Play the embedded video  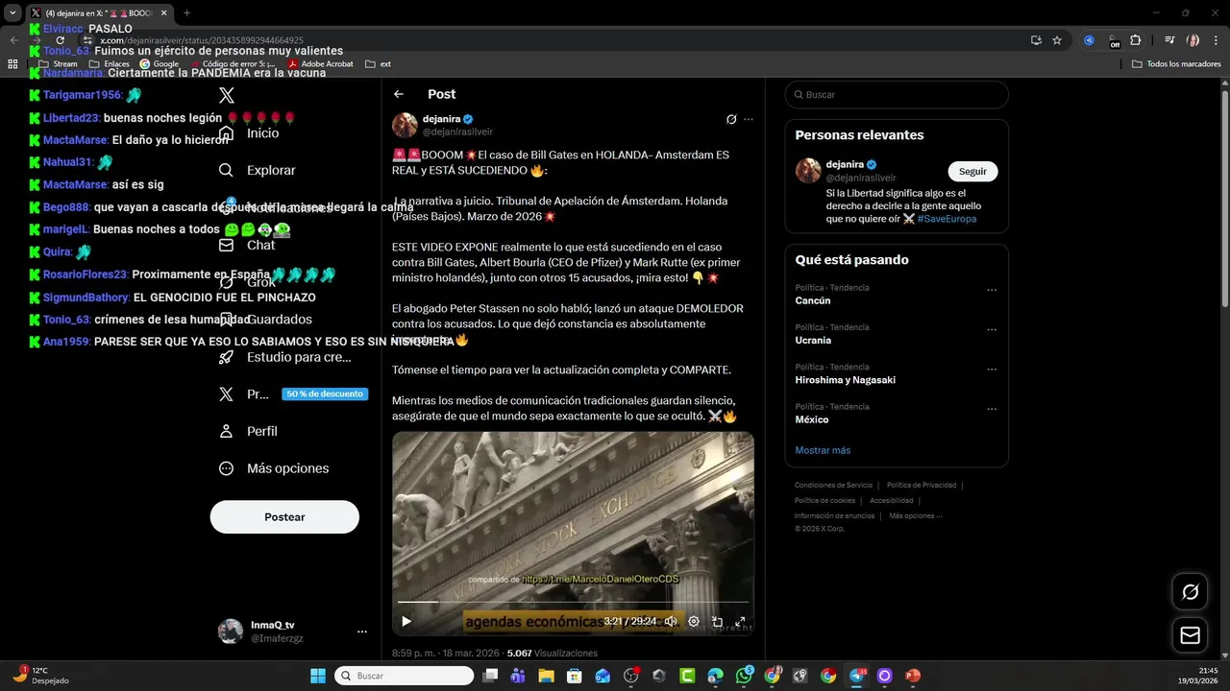pos(406,621)
